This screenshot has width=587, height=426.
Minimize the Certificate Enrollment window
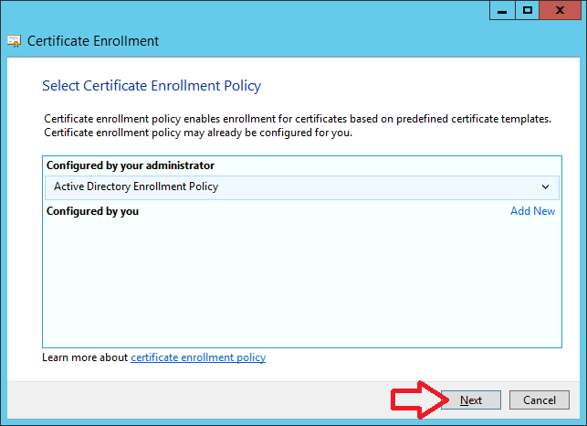pos(502,10)
